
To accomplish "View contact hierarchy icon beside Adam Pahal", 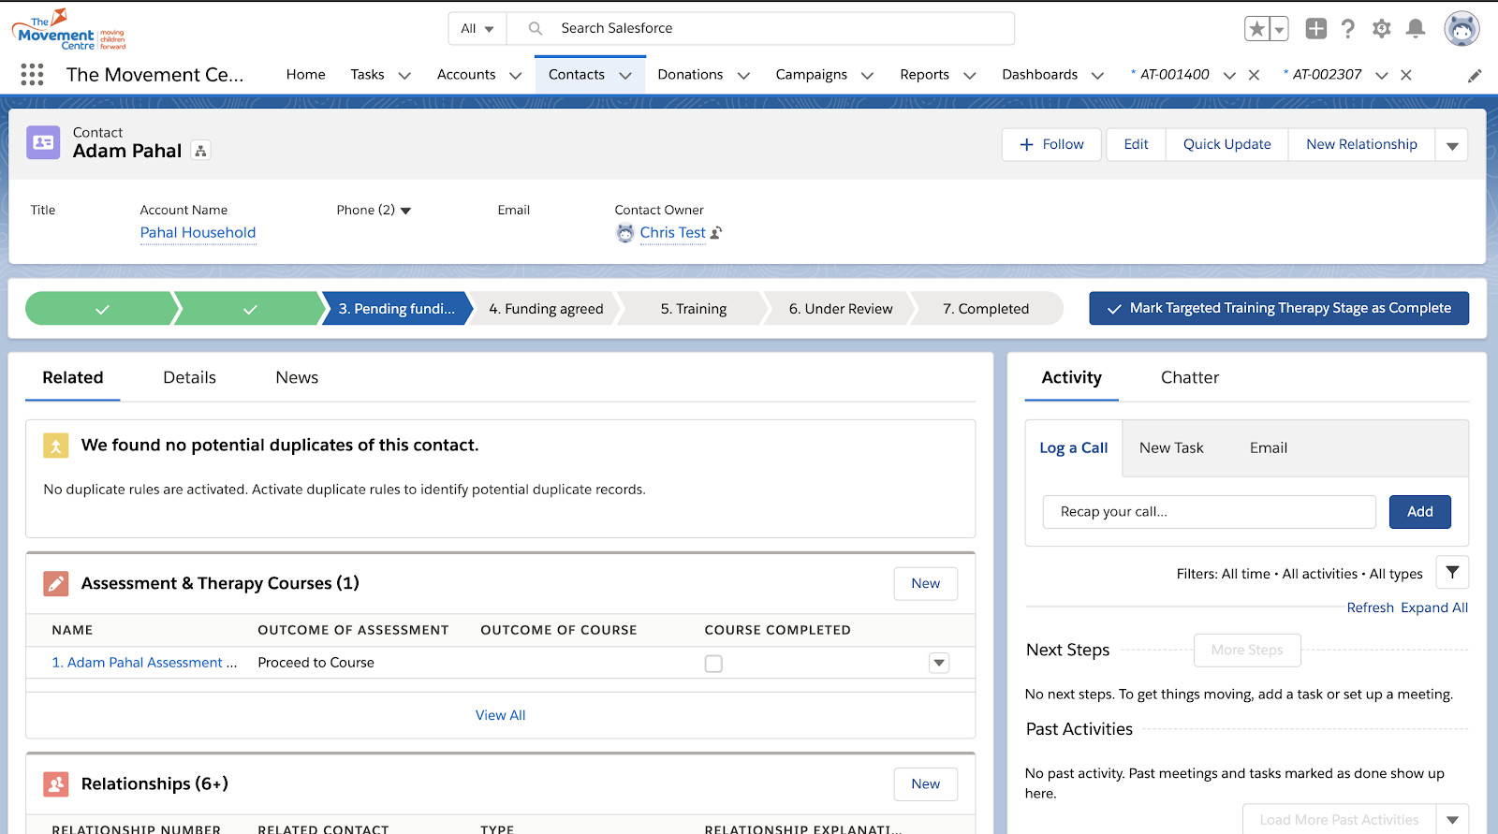I will (200, 151).
